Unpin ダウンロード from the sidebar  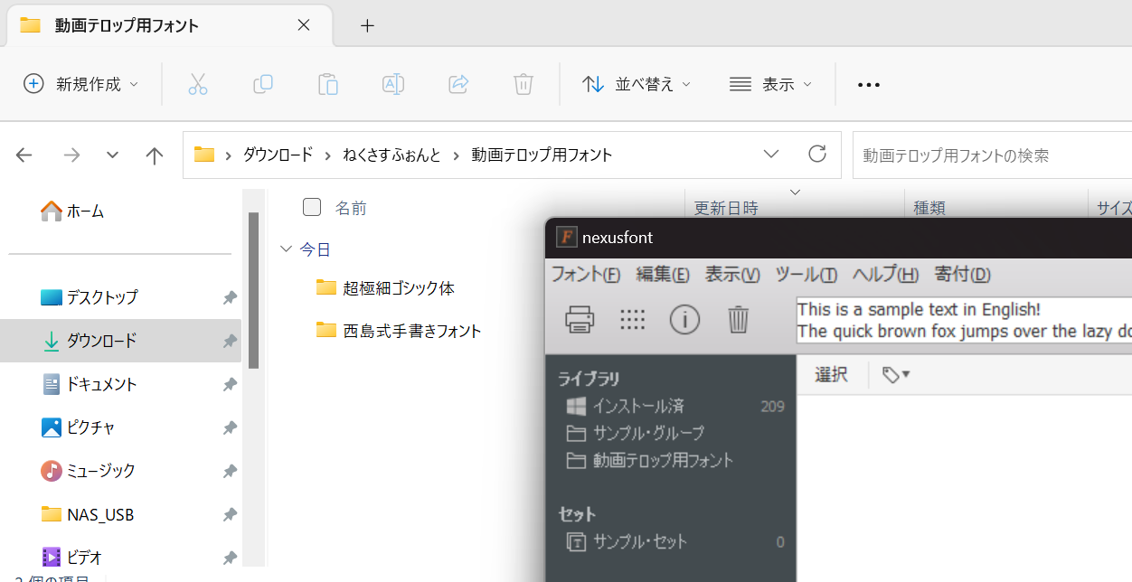click(229, 341)
